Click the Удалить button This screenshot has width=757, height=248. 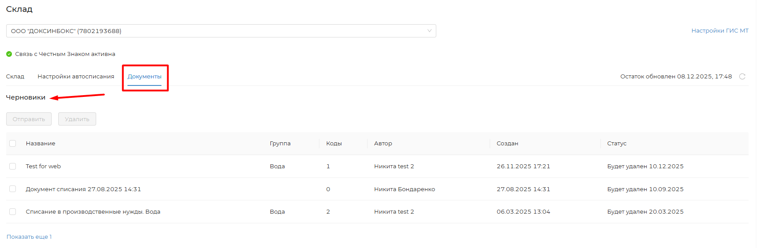[x=77, y=119]
